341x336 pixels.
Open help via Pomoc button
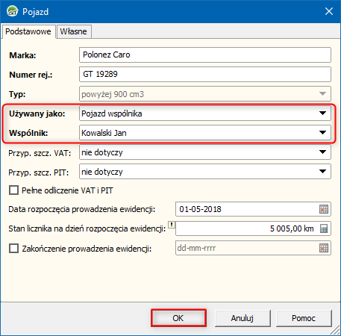(x=304, y=318)
